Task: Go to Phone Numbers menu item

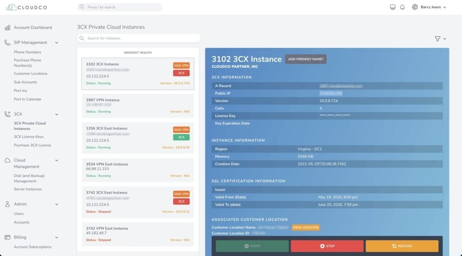Action: (27, 52)
